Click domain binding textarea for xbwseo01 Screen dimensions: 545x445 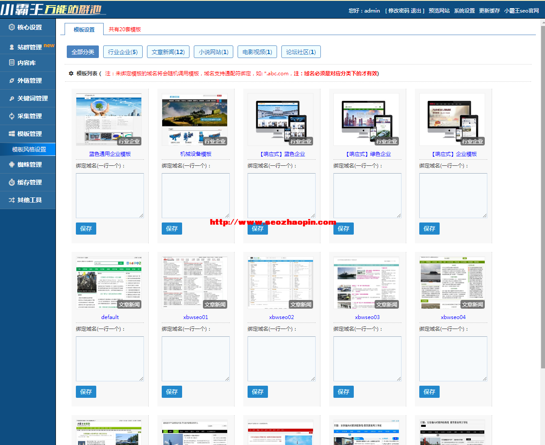coord(196,359)
